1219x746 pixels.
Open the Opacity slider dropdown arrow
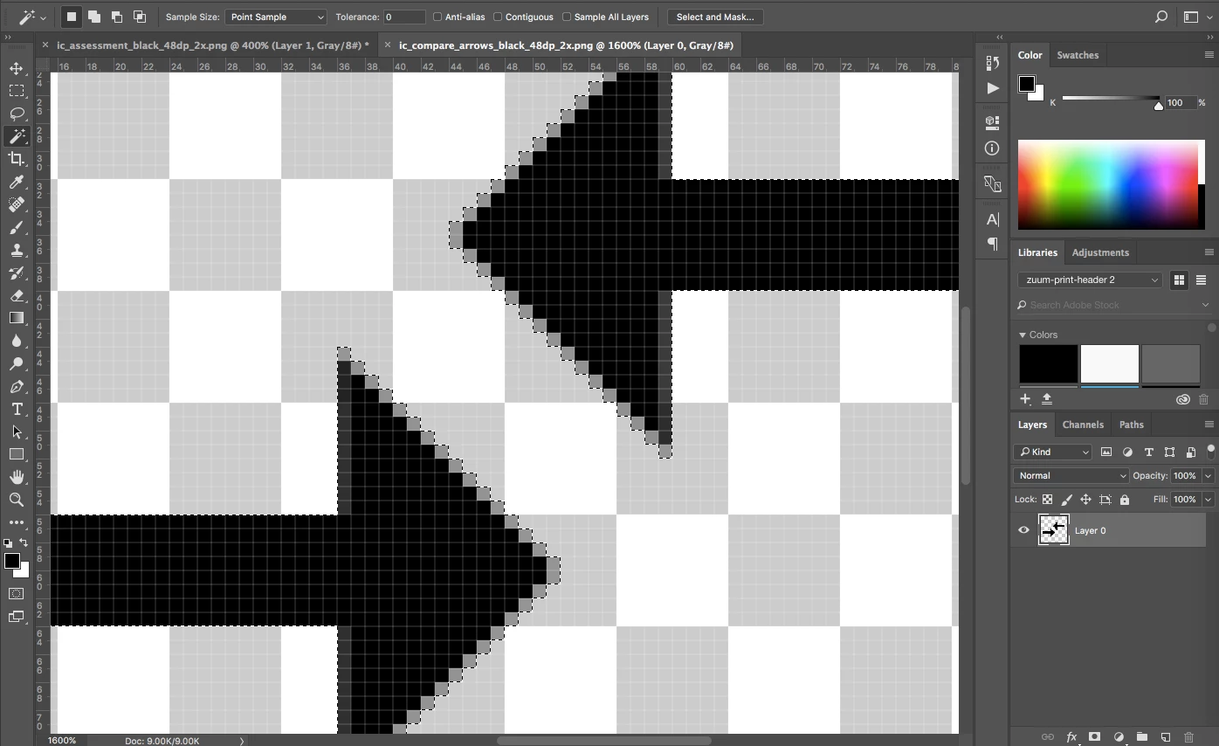[x=1209, y=475]
